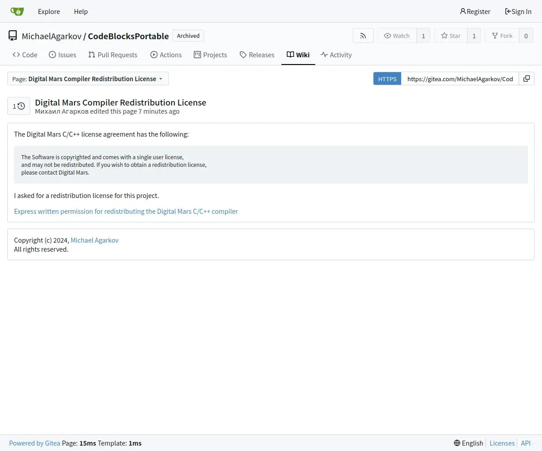This screenshot has width=542, height=451.
Task: View page revision history clock icon
Action: pyautogui.click(x=19, y=106)
